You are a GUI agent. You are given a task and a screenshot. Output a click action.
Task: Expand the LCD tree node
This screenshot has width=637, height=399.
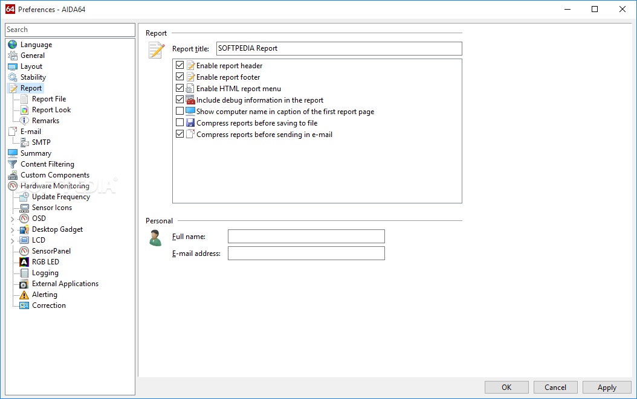pyautogui.click(x=12, y=241)
